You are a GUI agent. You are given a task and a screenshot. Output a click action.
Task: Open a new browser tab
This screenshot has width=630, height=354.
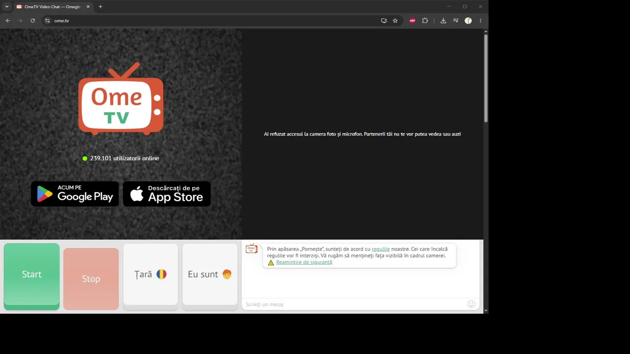coord(100,7)
